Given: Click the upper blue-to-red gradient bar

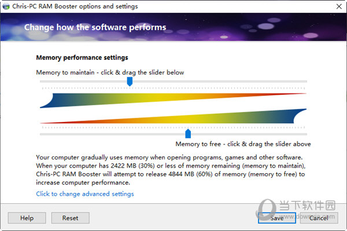Looking at the screenshot, I should point(173,100).
